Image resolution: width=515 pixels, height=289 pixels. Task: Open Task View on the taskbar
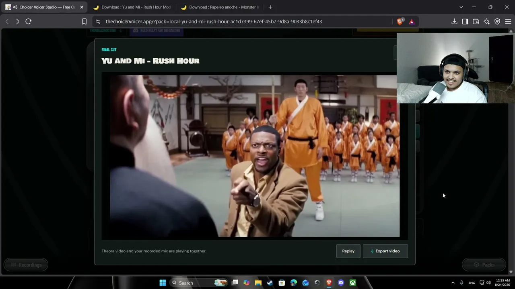(x=235, y=283)
